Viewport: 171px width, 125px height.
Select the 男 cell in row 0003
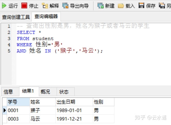coord(104,119)
